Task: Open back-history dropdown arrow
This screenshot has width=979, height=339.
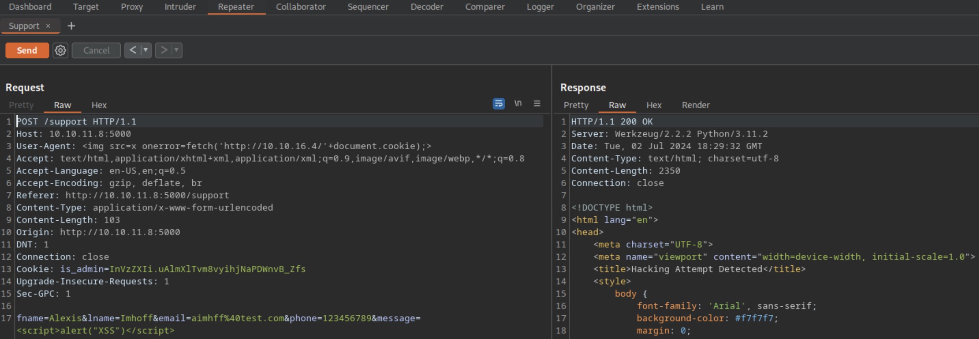Action: [146, 50]
